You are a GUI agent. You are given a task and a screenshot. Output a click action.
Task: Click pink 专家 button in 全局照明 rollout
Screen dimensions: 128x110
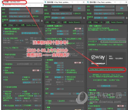tap(78, 28)
